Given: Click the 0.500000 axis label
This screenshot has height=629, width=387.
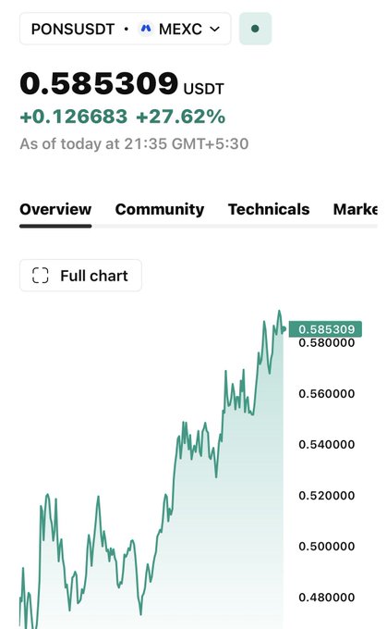Looking at the screenshot, I should pyautogui.click(x=327, y=547).
